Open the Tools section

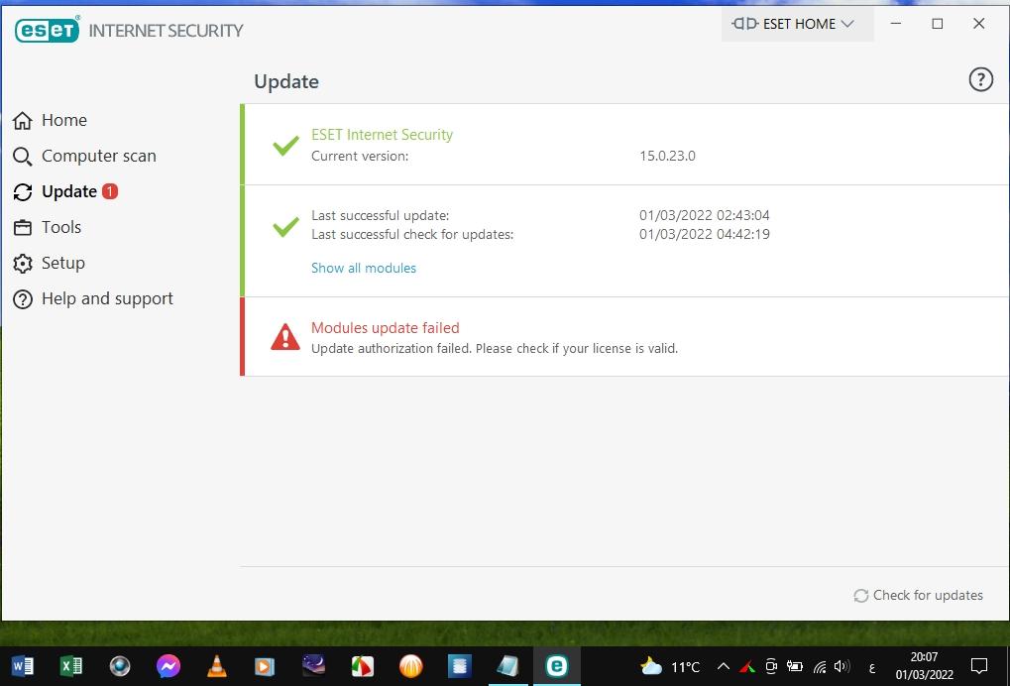(47, 227)
